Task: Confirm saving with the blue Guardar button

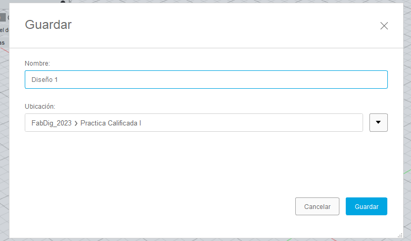Action: 366,206
